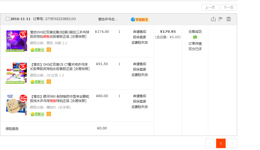Click orange 心 icon for 银河980 item
The width and height of the screenshot is (260, 150).
[x=49, y=114]
